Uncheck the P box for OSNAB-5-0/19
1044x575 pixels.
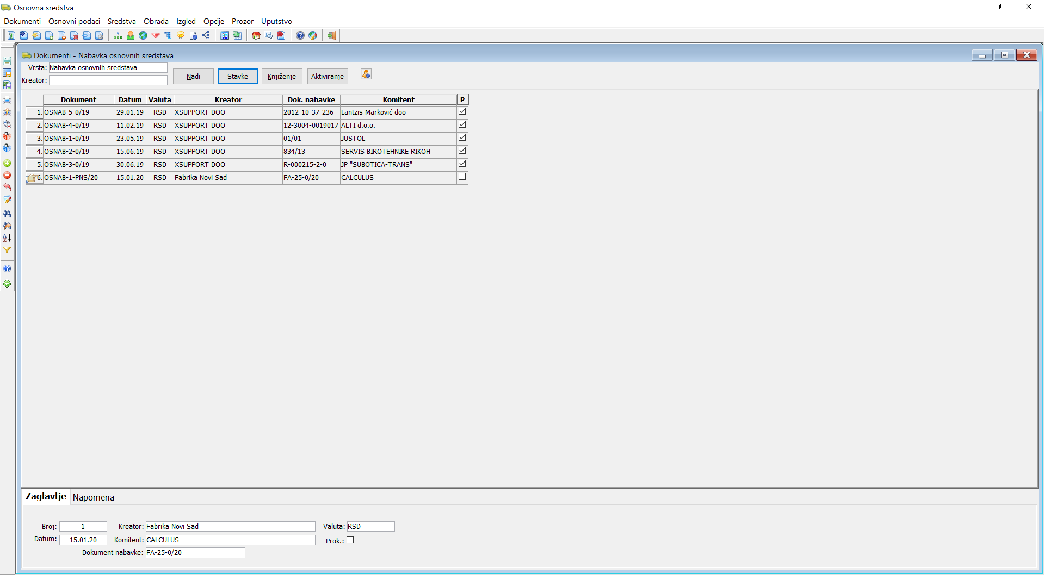click(x=462, y=111)
